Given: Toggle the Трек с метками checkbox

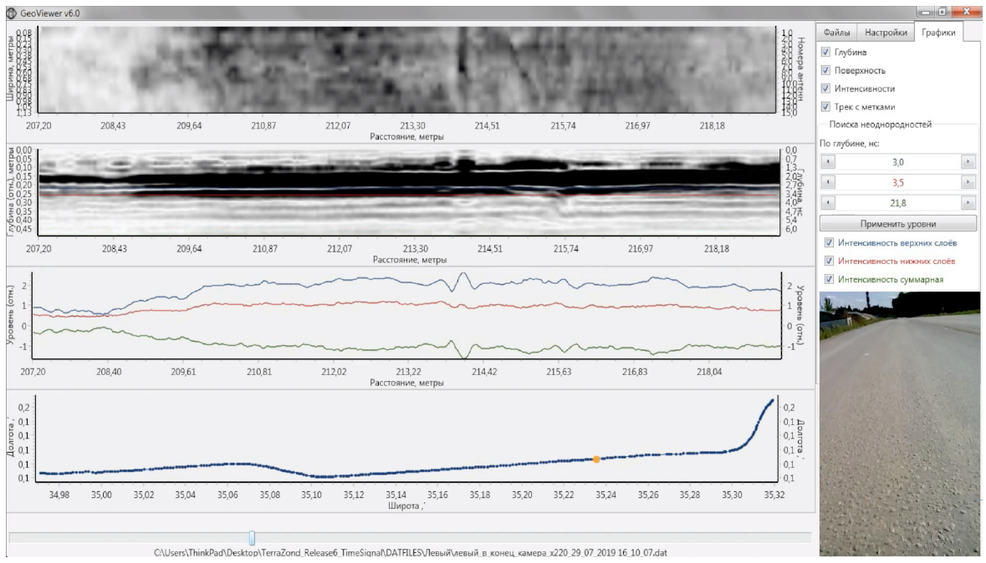Looking at the screenshot, I should [825, 107].
